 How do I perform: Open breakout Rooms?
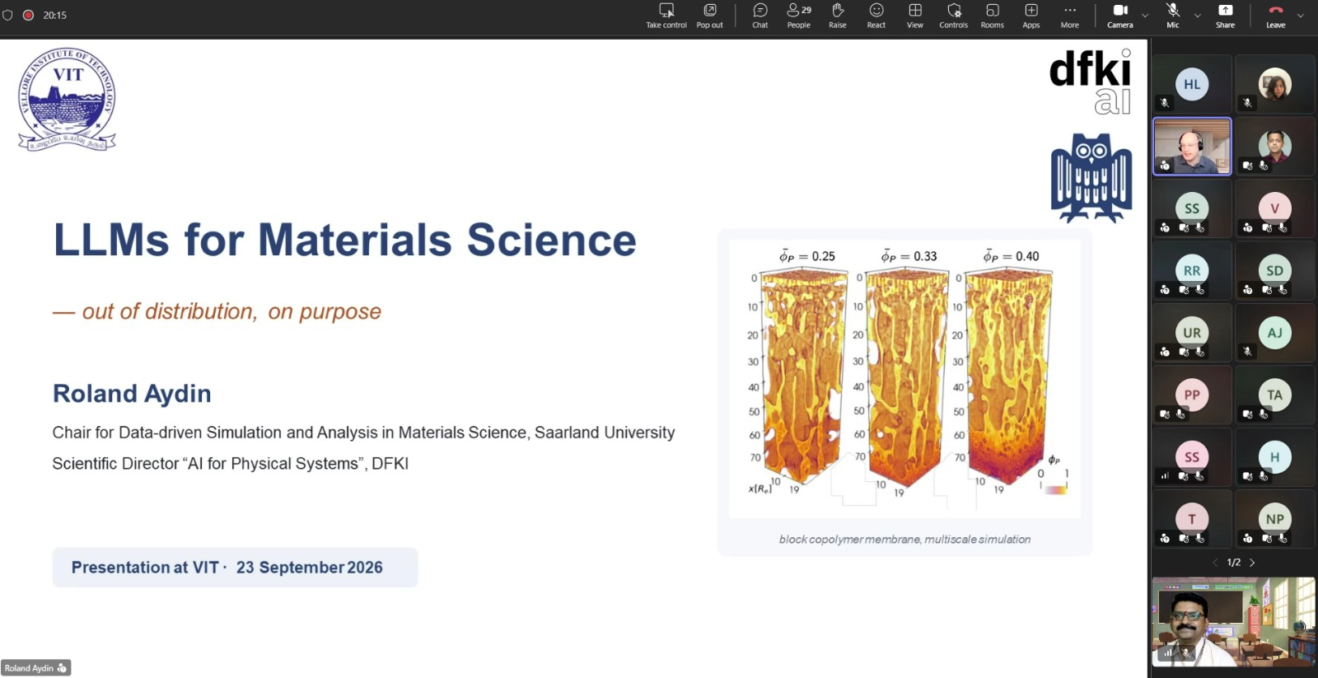click(x=993, y=16)
